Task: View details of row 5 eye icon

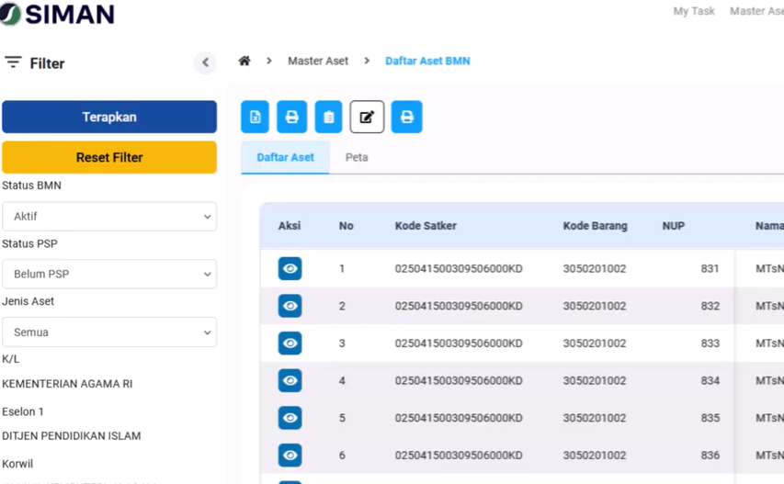Action: click(x=290, y=418)
